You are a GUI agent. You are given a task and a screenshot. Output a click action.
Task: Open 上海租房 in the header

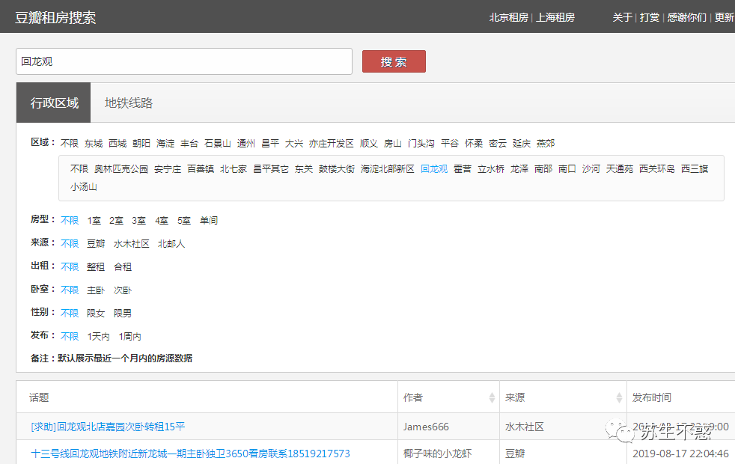(555, 17)
